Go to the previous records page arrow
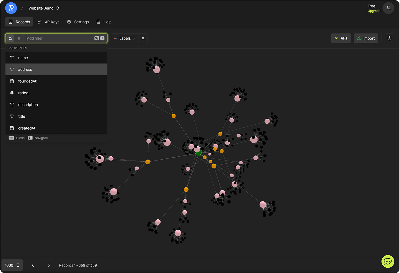The width and height of the screenshot is (400, 273). coord(33,265)
